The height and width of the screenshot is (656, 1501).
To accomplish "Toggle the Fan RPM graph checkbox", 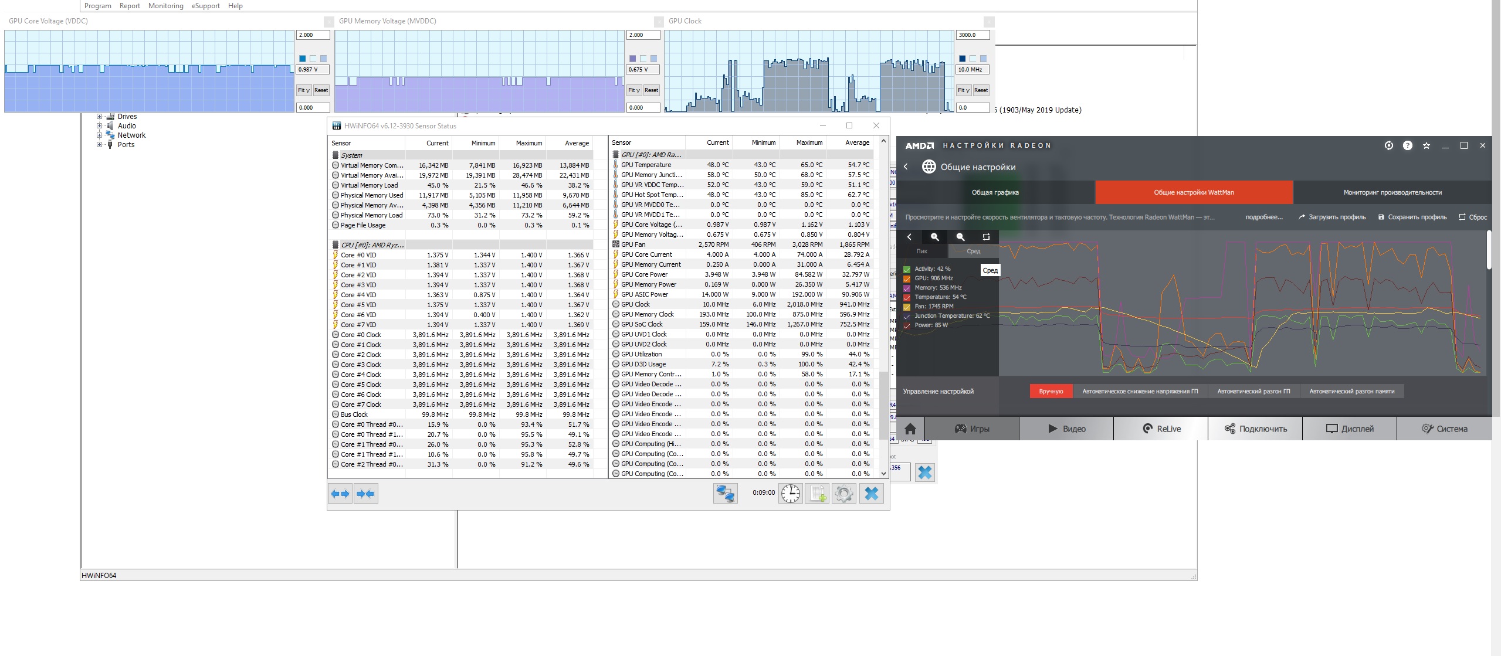I will tap(907, 307).
